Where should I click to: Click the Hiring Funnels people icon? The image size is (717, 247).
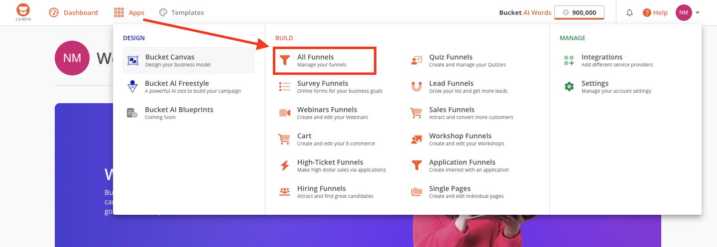(x=285, y=191)
